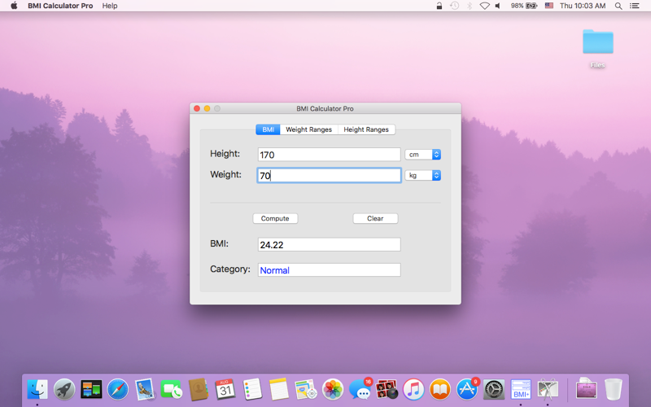This screenshot has height=407, width=651.
Task: Open the App Store dock icon
Action: 467,390
